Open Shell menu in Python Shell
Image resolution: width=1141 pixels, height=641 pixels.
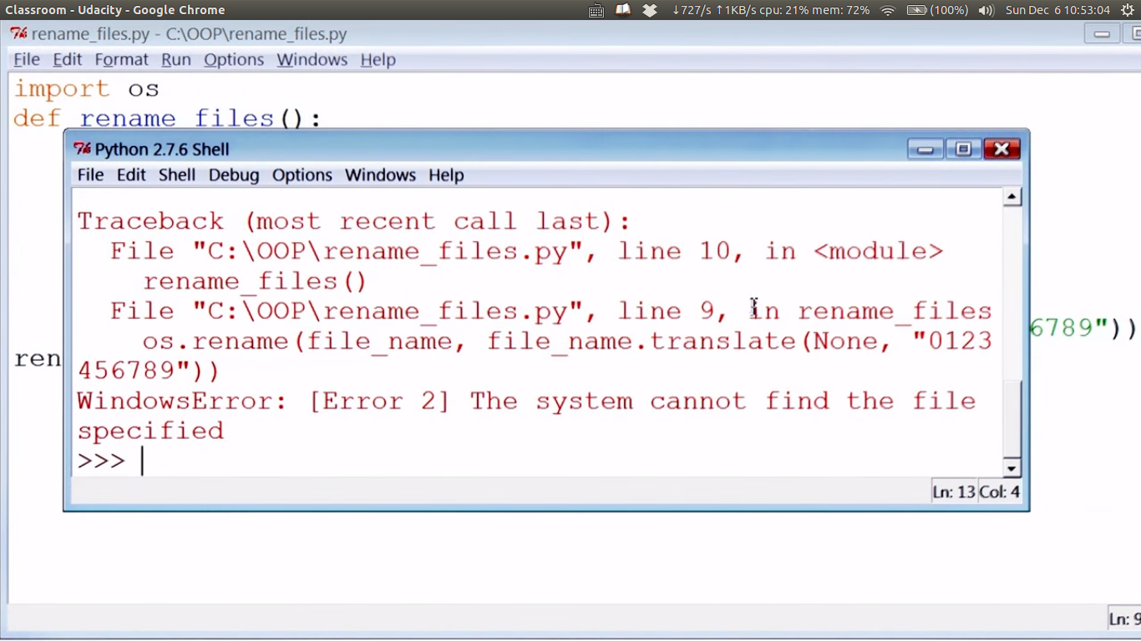177,175
